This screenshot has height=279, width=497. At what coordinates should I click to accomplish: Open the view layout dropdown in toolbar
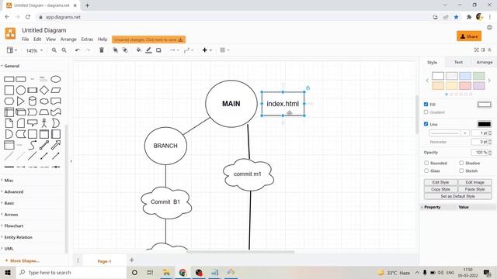click(12, 50)
